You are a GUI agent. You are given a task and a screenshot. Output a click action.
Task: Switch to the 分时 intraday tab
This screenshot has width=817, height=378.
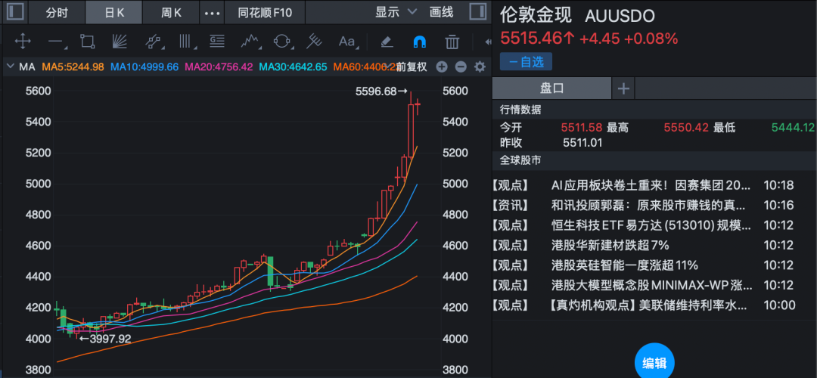[x=56, y=13]
